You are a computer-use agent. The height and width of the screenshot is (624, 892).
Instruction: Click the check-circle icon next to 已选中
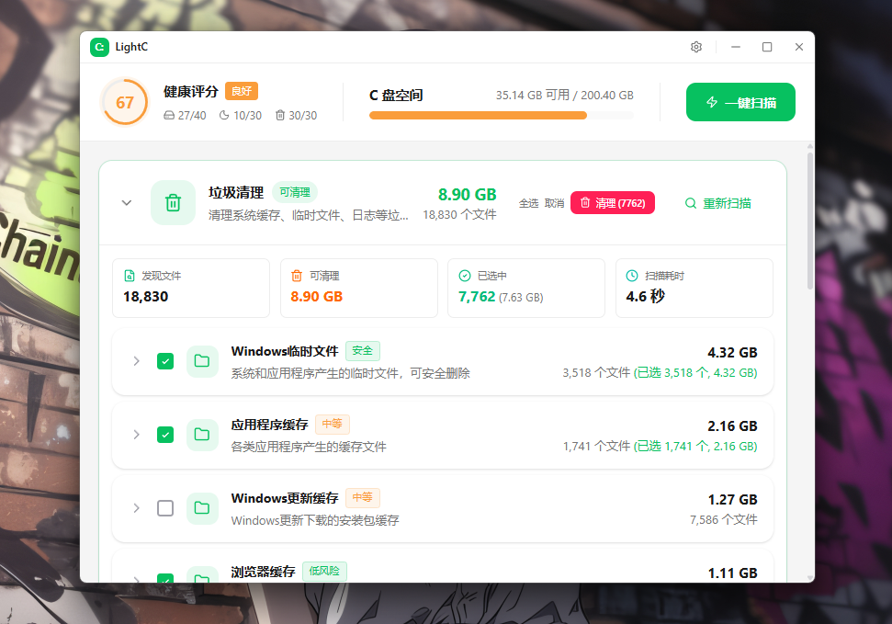pos(465,276)
